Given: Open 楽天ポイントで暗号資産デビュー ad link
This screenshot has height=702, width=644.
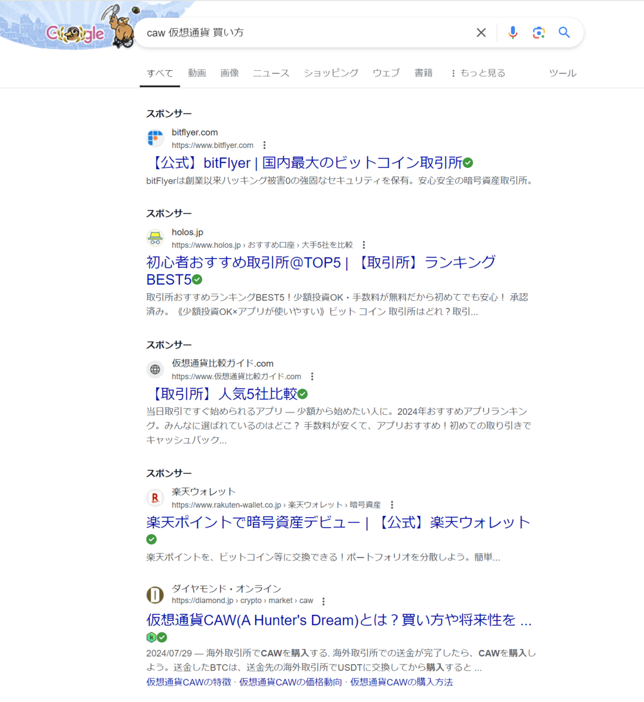Looking at the screenshot, I should [x=338, y=522].
